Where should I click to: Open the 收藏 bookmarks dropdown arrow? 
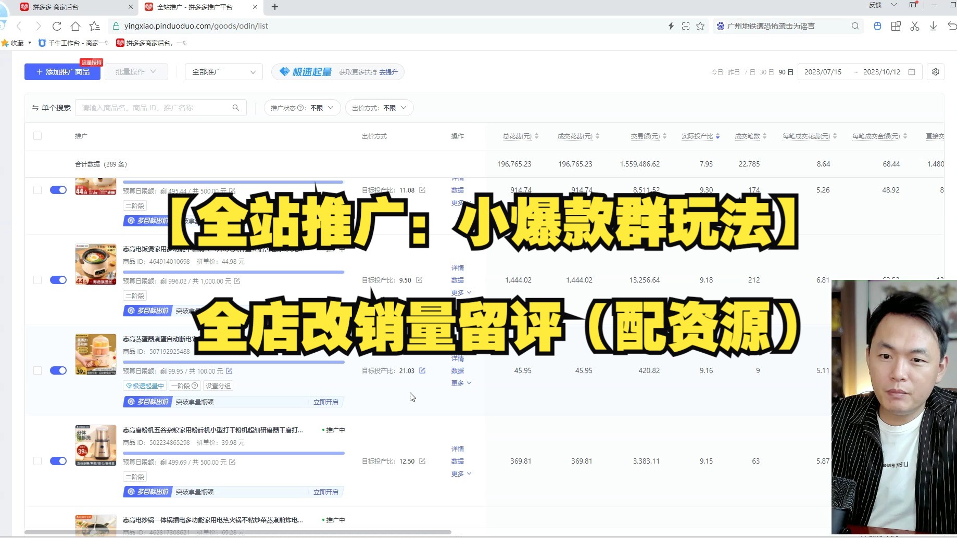point(30,43)
